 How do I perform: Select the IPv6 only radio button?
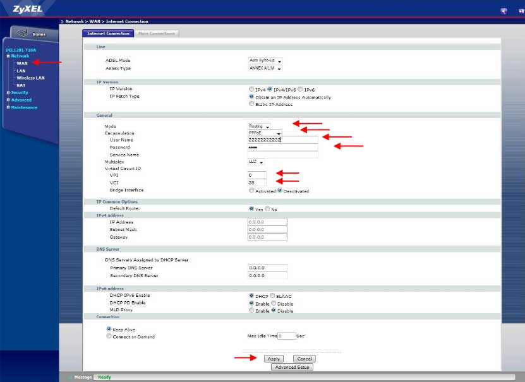[x=300, y=90]
